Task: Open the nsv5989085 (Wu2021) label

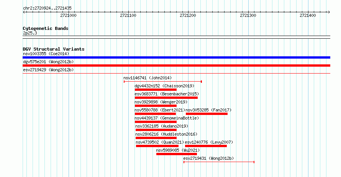Action: coord(178,150)
